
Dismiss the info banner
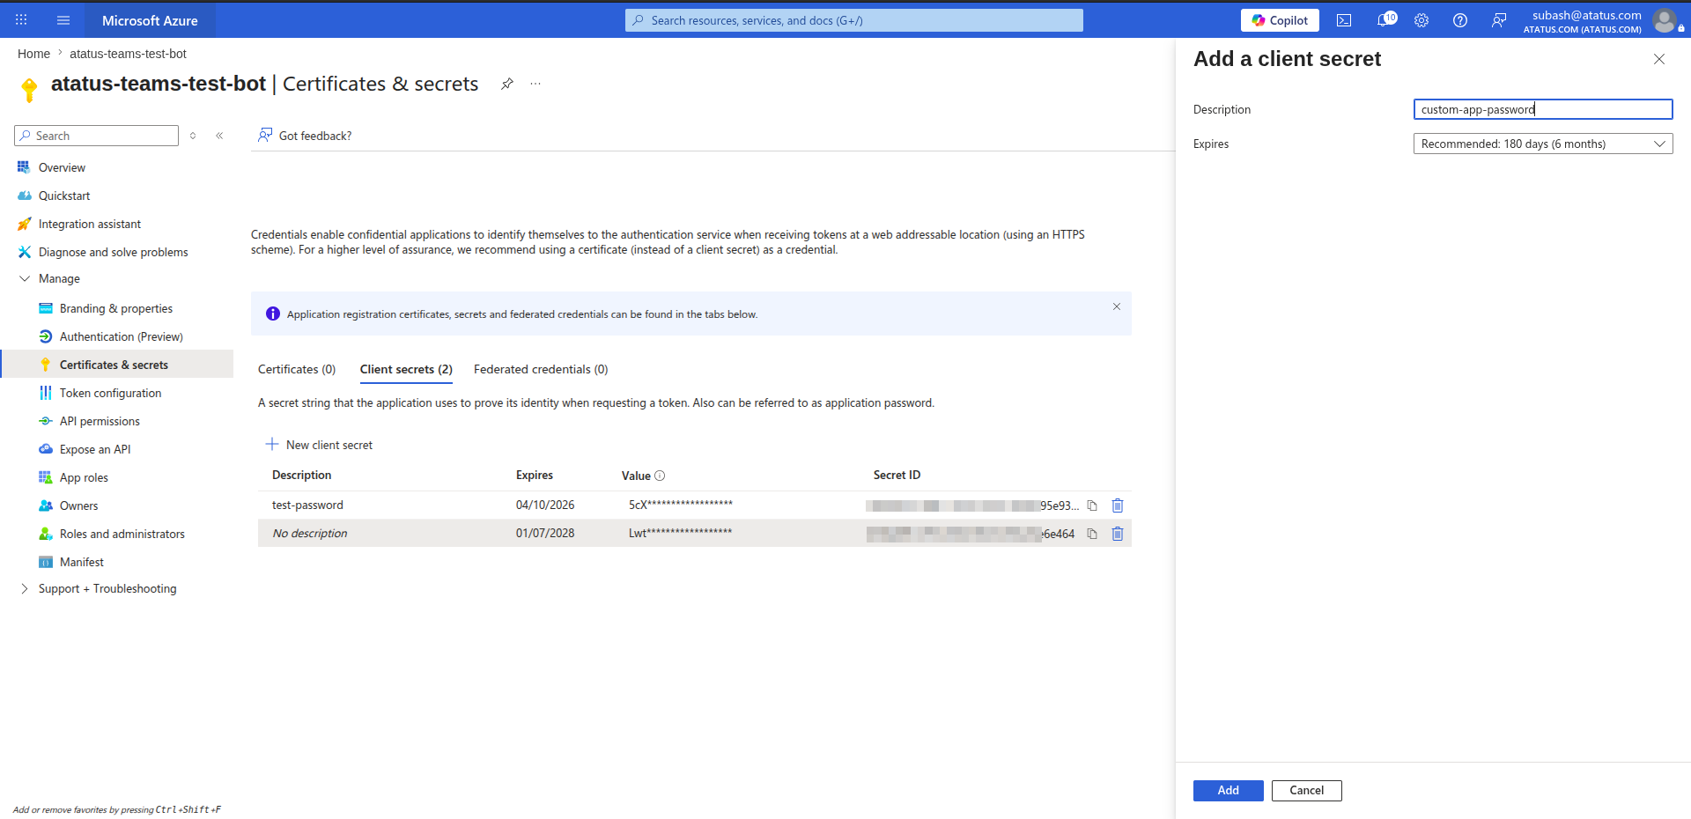1117,306
